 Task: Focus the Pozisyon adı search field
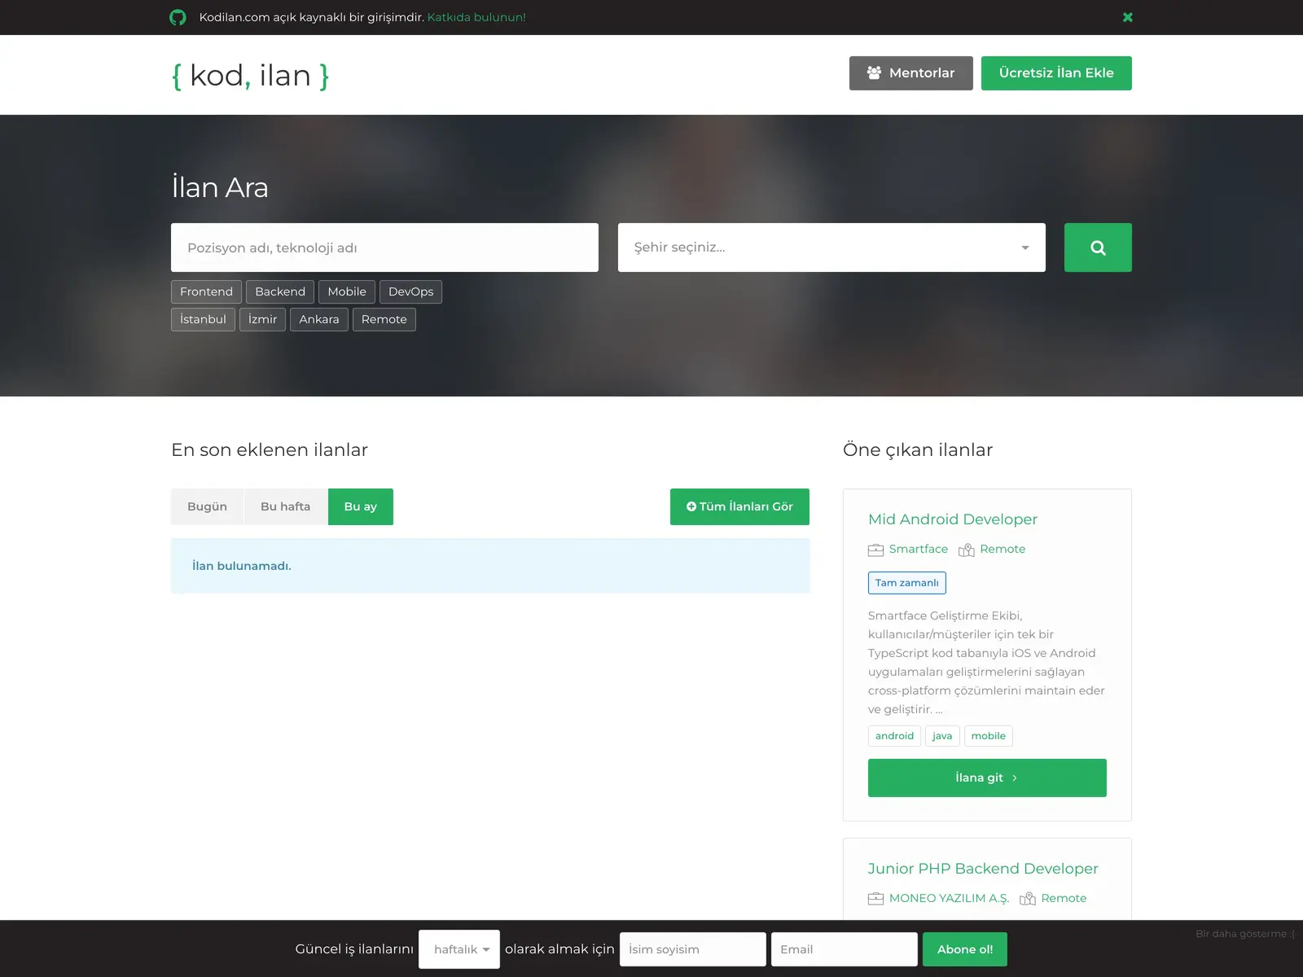384,248
